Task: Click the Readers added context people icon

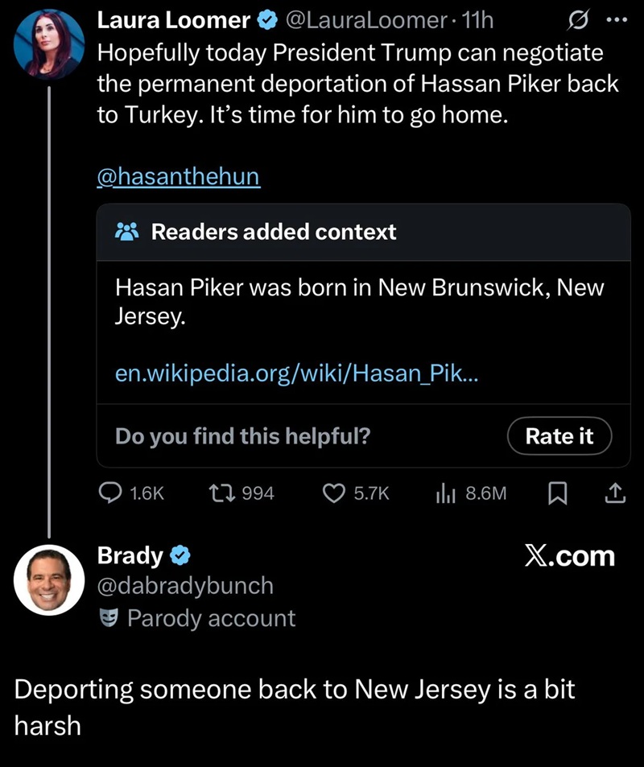Action: point(127,232)
